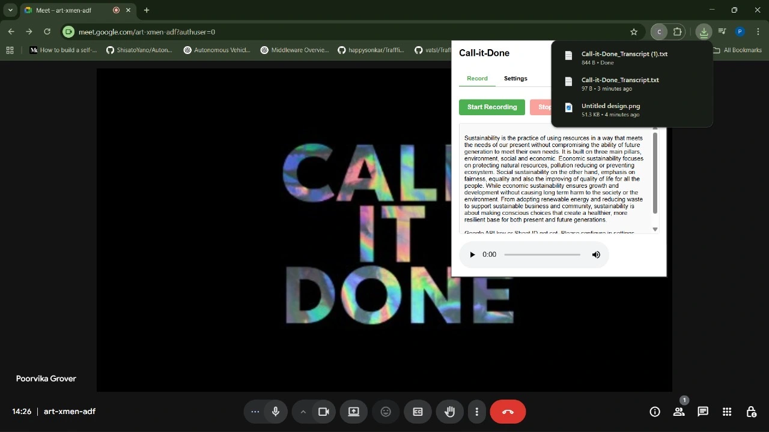This screenshot has width=769, height=432.
Task: Mute the audio player volume
Action: tap(596, 255)
